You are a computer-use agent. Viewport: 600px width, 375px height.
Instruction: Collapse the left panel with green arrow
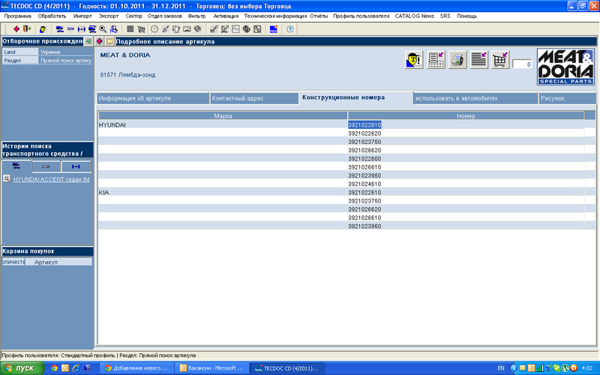coord(88,41)
